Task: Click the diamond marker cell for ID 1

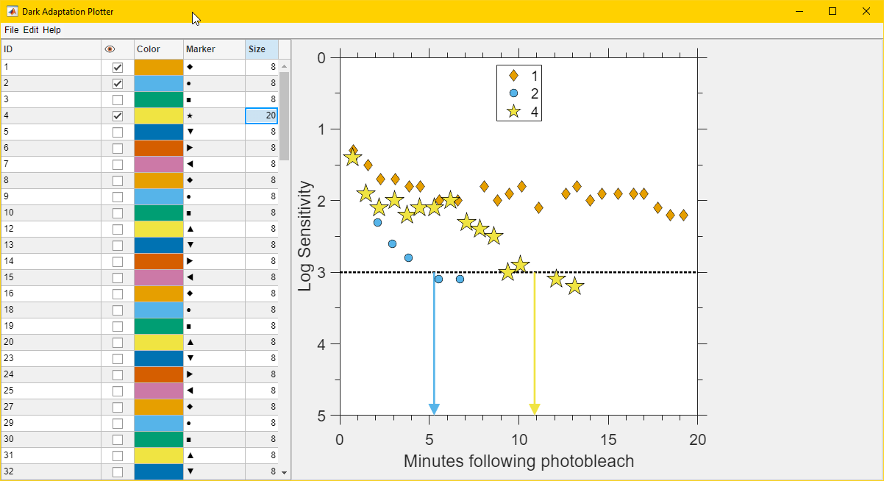Action: click(x=214, y=67)
